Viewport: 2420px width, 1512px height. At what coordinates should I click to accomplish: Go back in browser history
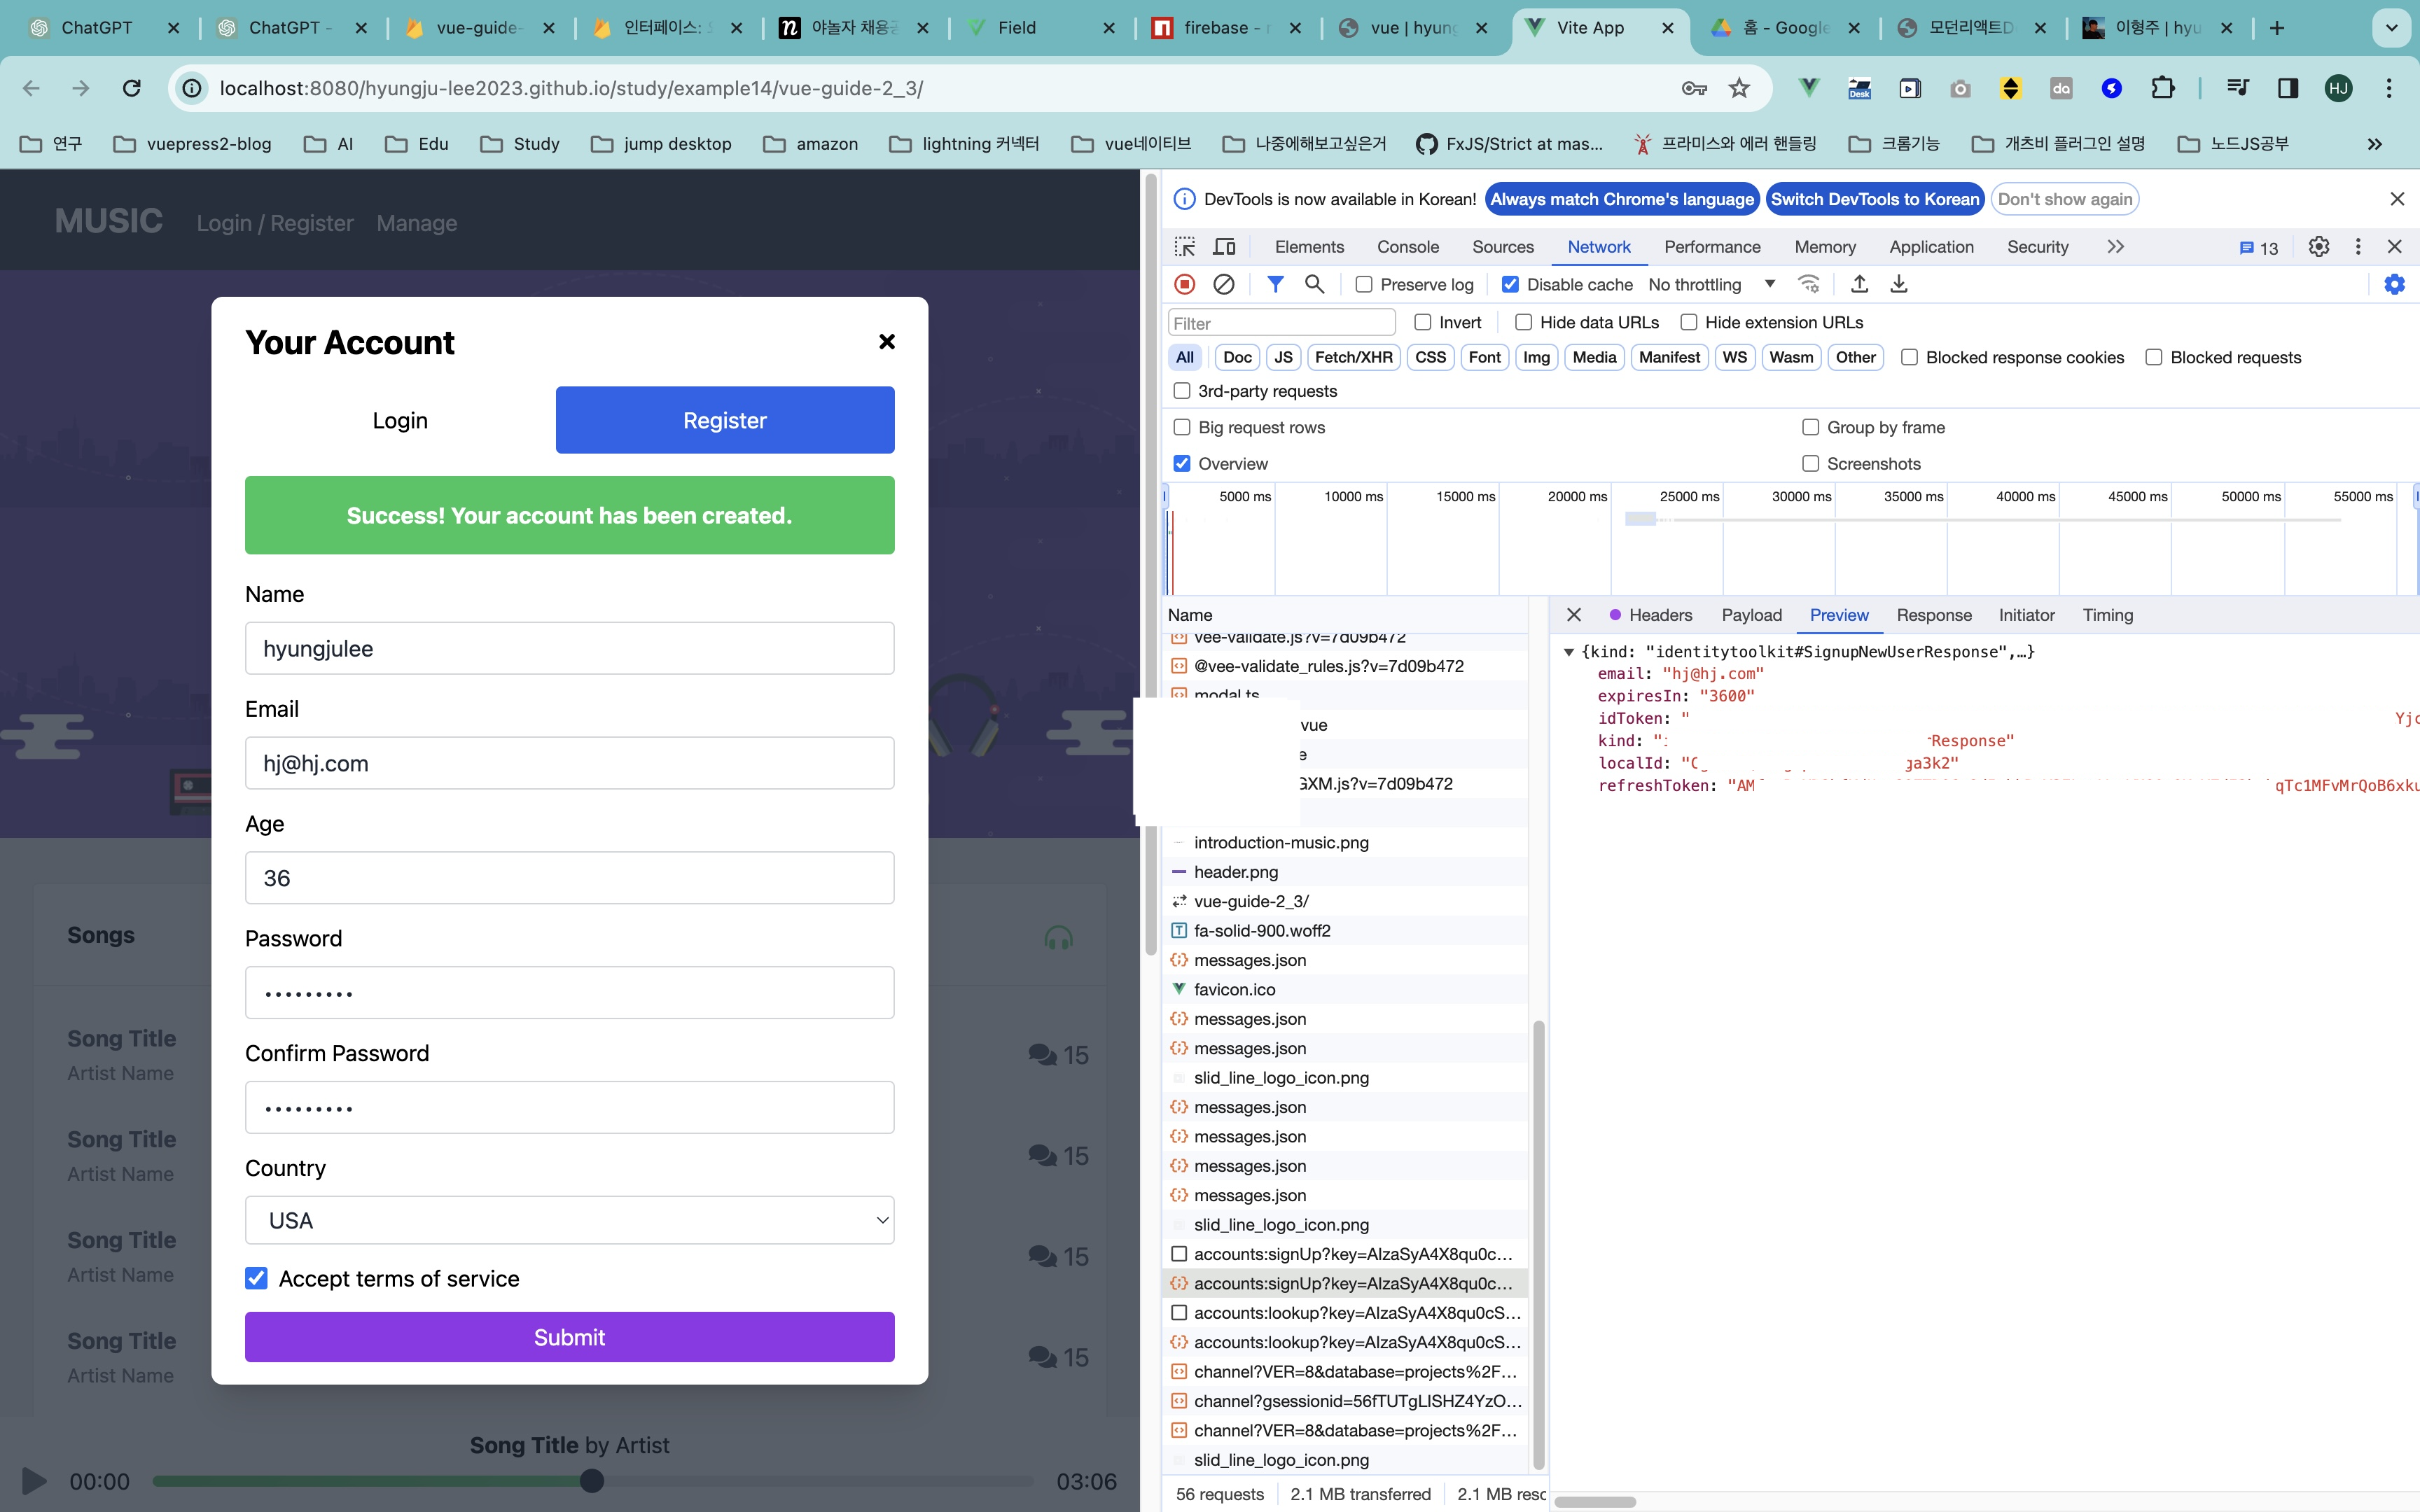31,88
